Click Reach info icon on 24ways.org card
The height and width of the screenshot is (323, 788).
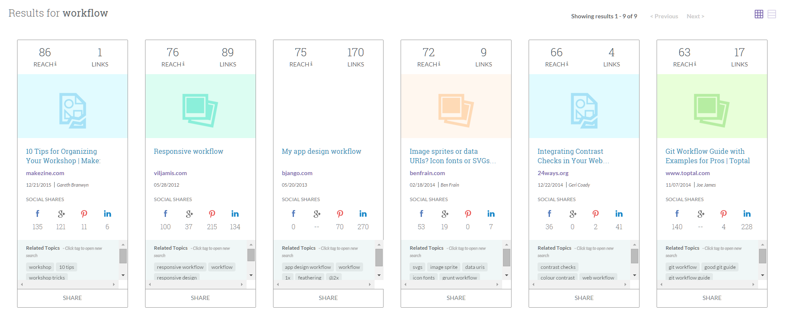[x=567, y=64]
